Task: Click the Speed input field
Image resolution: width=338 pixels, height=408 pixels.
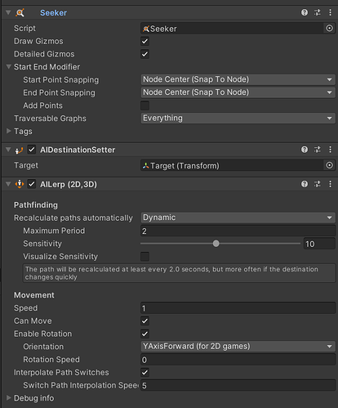Action: (x=238, y=308)
